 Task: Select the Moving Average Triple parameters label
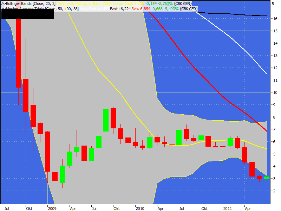point(42,9)
